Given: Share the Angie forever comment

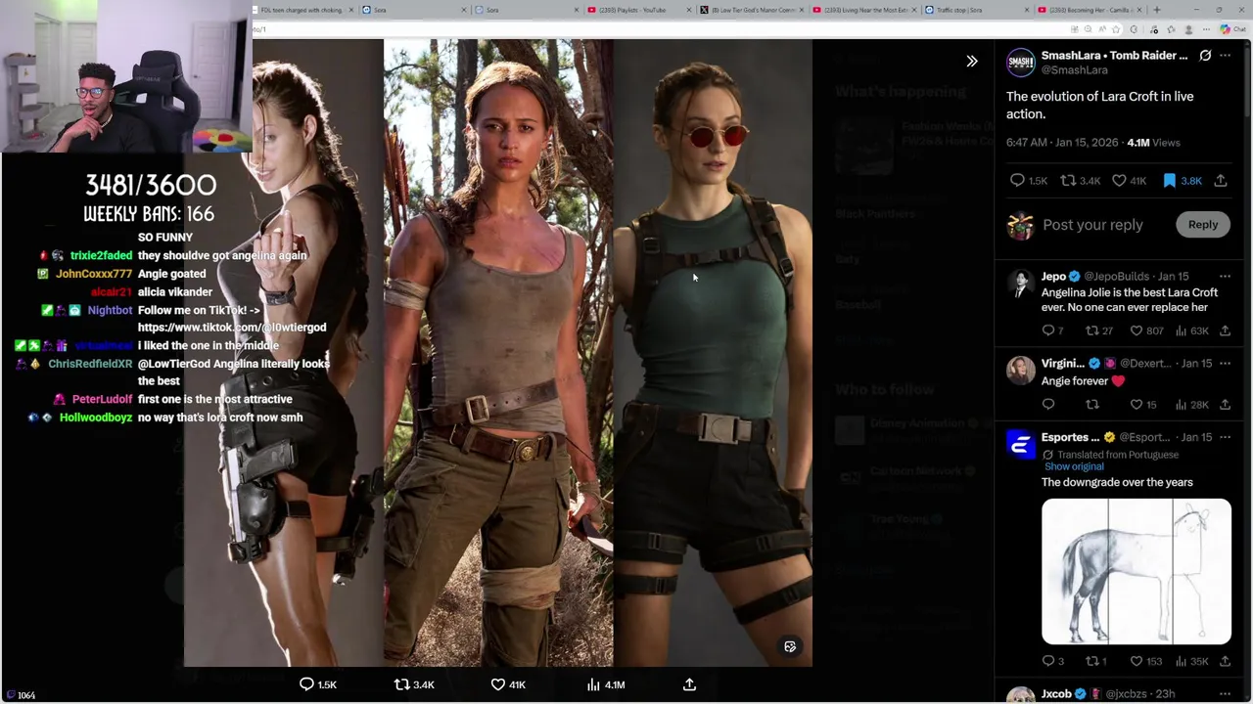Looking at the screenshot, I should pyautogui.click(x=1225, y=405).
